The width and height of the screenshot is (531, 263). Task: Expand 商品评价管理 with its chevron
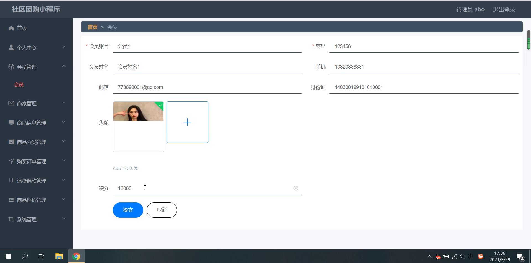pyautogui.click(x=64, y=199)
